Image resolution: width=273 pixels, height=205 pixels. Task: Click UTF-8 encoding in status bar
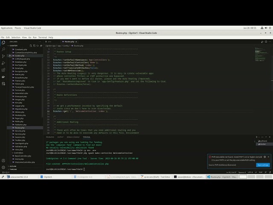point(250,172)
